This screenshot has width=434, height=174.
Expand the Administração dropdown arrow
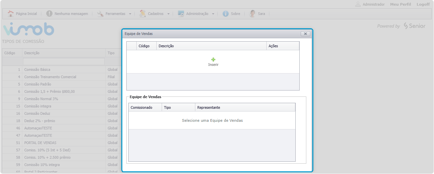tap(213, 14)
